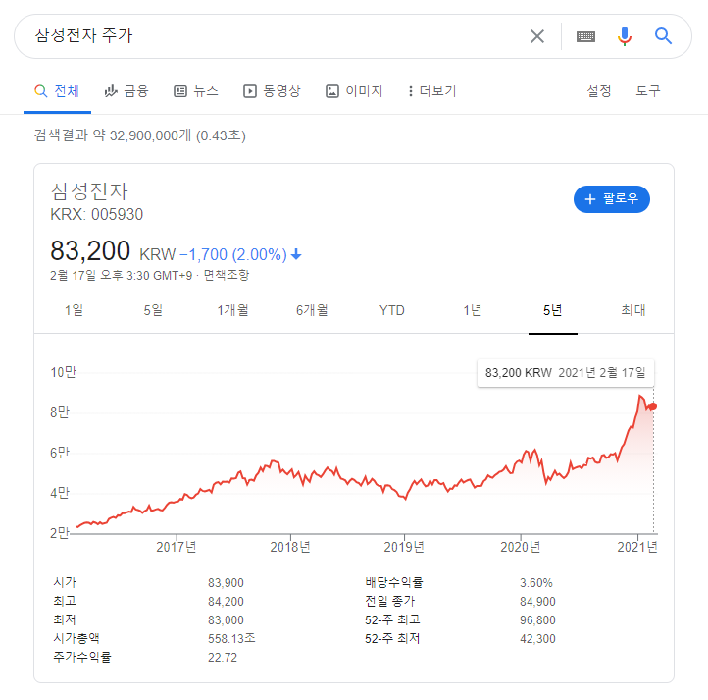The image size is (708, 700).
Task: Click the red data point on the chart
Action: (x=653, y=406)
